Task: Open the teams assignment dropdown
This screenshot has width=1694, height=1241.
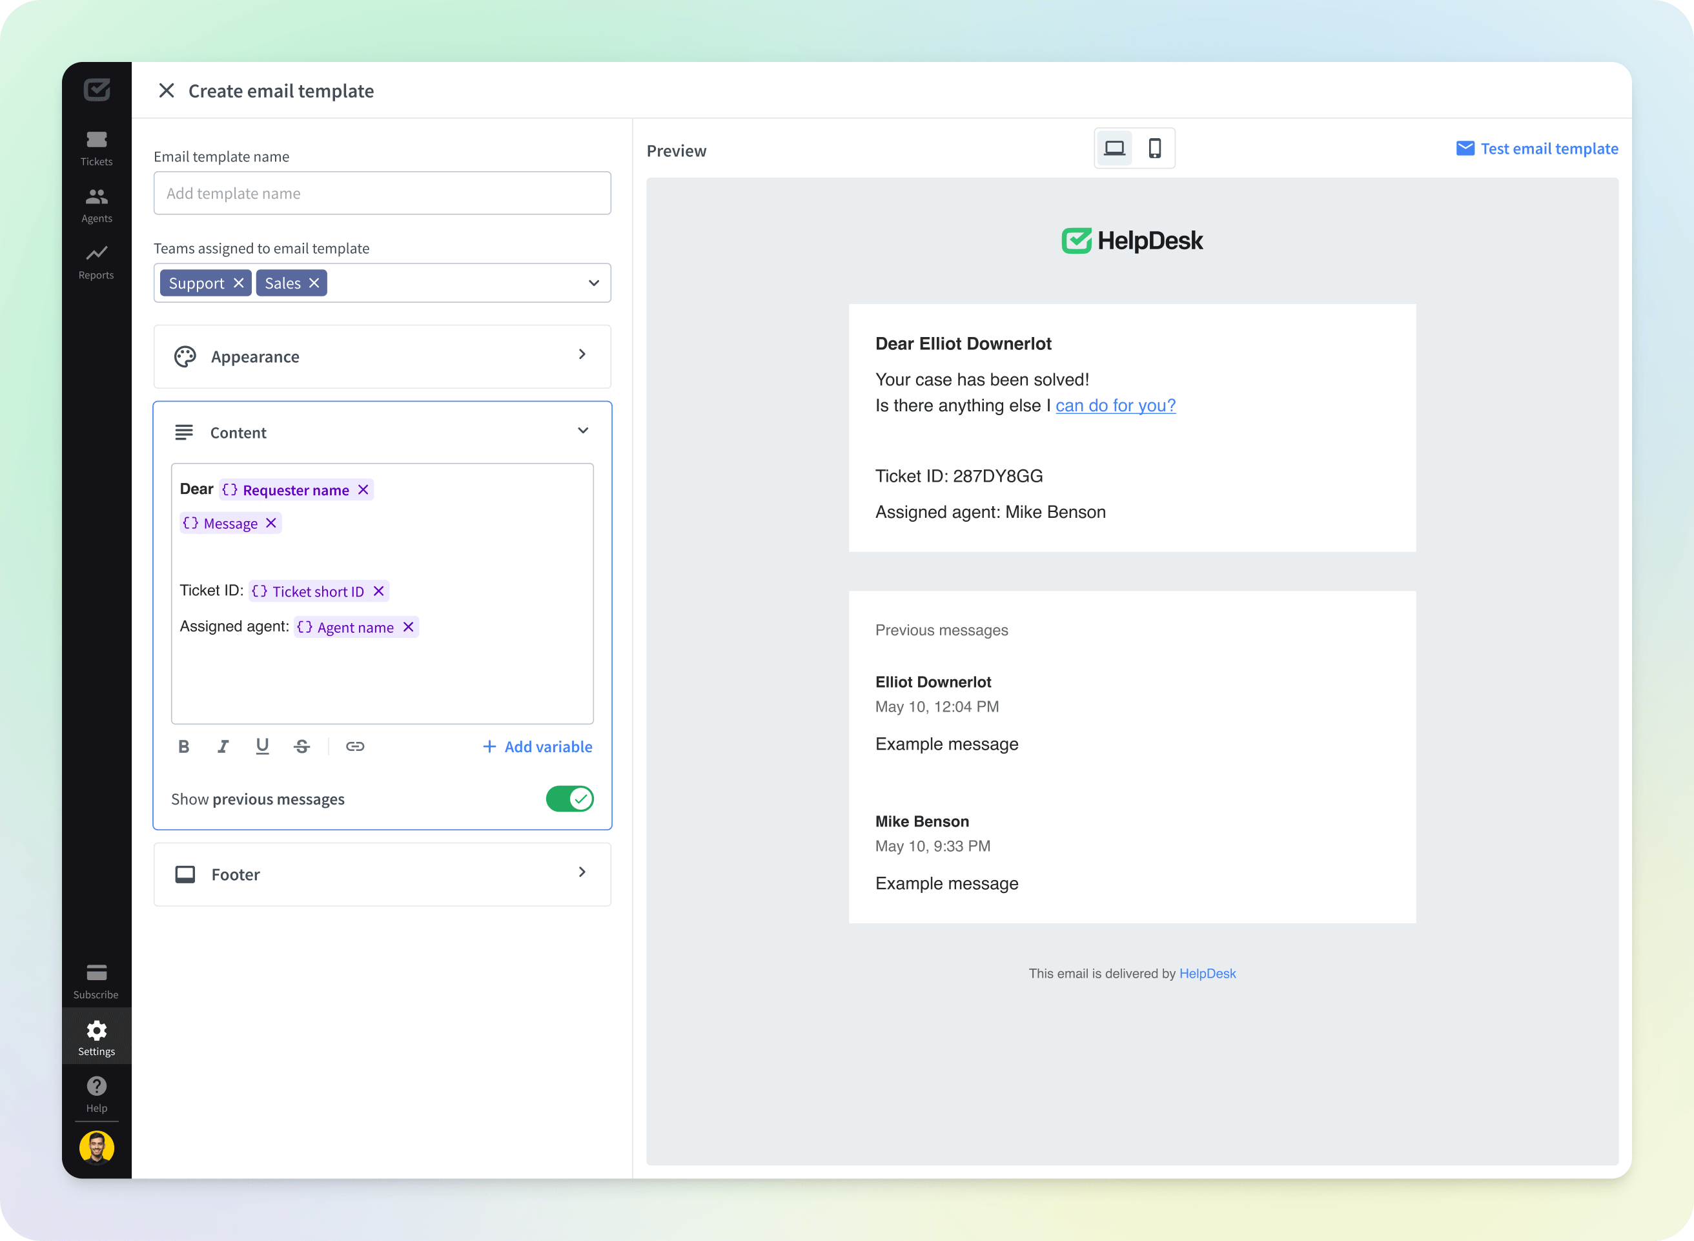Action: click(593, 282)
